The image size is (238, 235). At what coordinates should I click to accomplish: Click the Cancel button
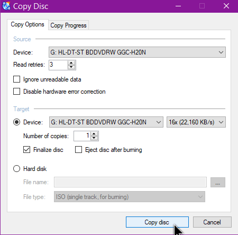(212, 222)
